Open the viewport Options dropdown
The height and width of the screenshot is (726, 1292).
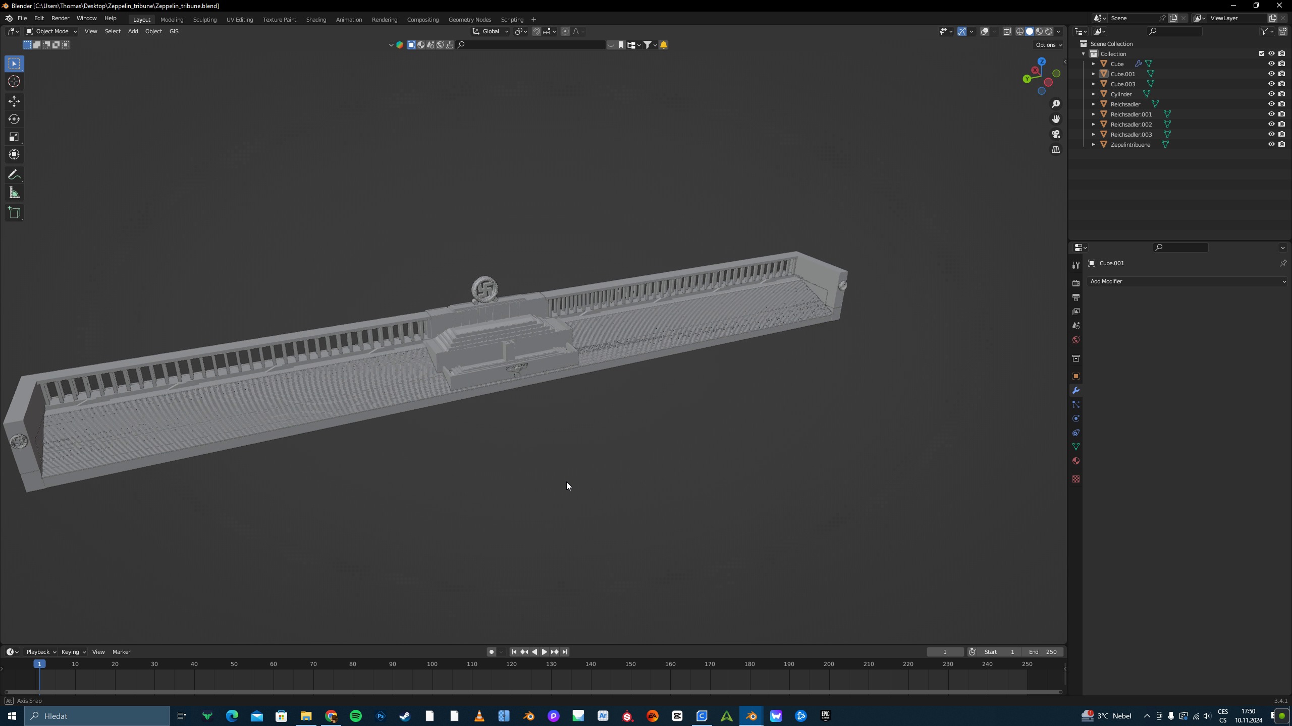click(x=1049, y=45)
